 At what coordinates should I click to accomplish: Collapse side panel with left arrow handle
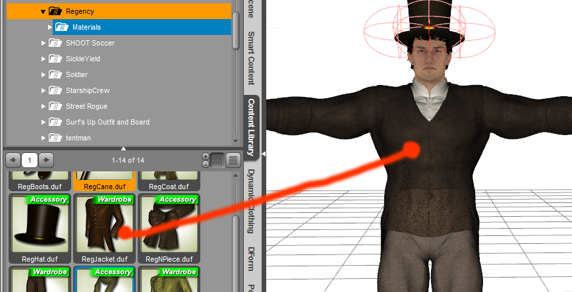pyautogui.click(x=264, y=154)
